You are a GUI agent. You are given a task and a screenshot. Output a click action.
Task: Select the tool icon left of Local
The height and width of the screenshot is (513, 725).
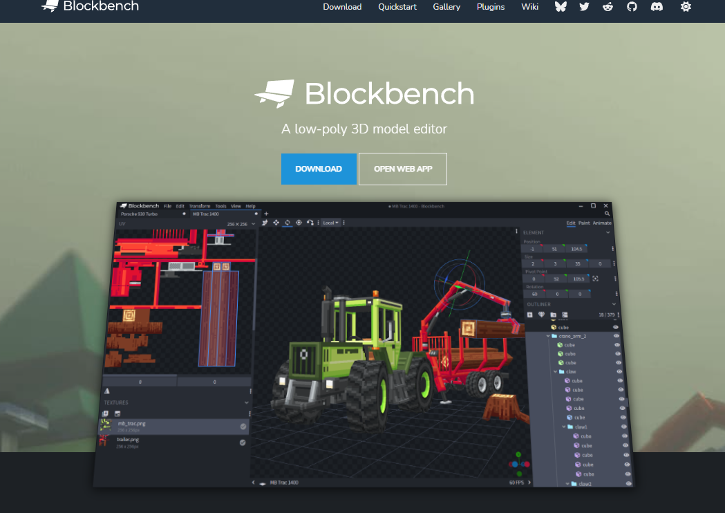coord(310,223)
